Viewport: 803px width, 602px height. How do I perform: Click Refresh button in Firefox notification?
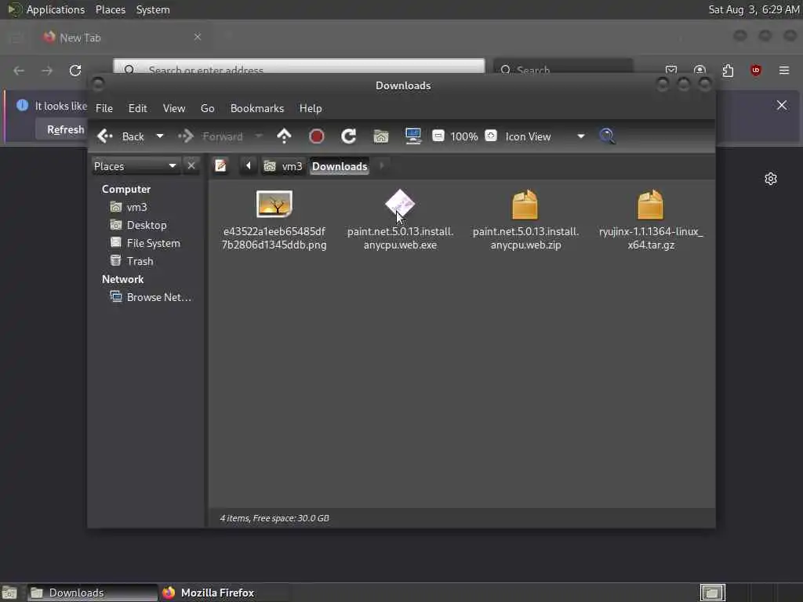[63, 129]
